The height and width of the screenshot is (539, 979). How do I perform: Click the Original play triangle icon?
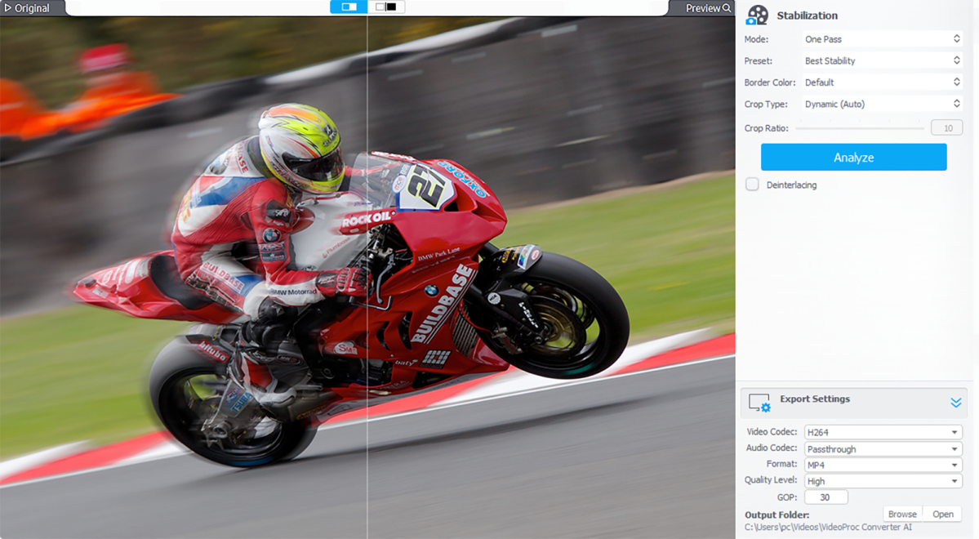point(7,8)
